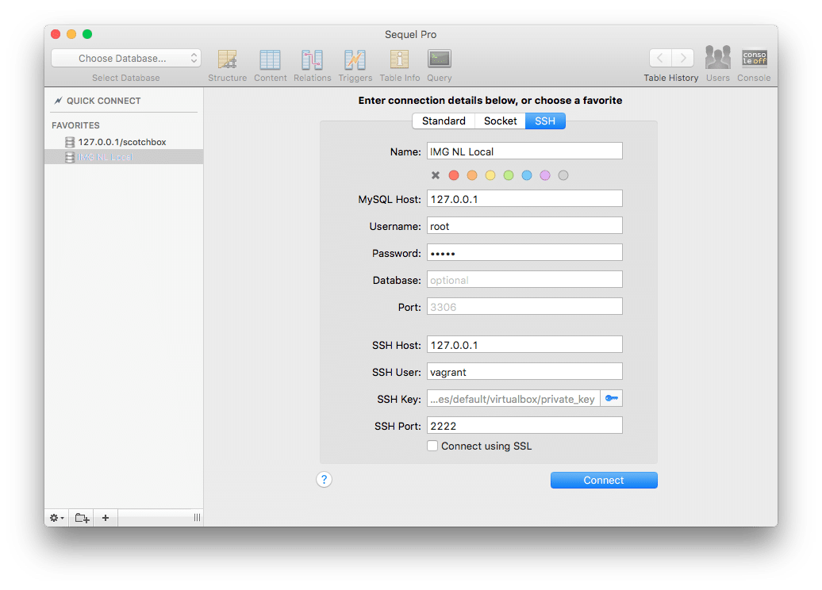Choose the red color swatch
This screenshot has width=822, height=590.
point(454,175)
